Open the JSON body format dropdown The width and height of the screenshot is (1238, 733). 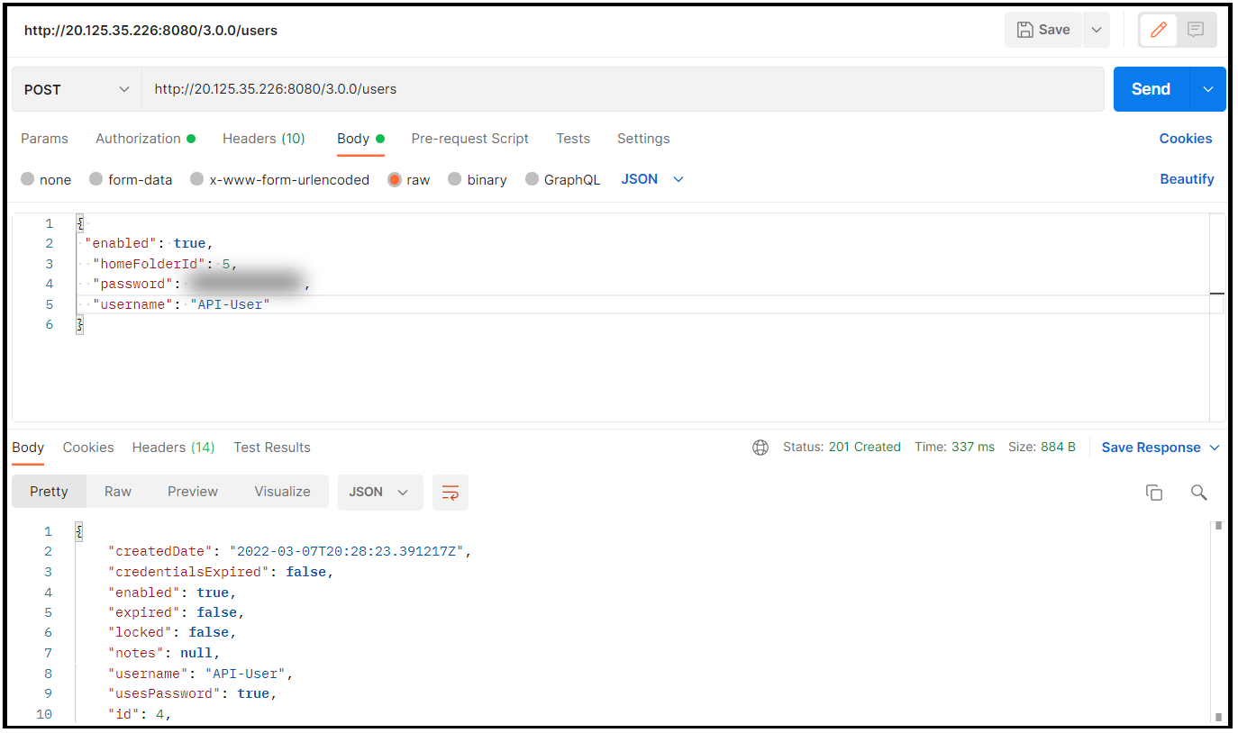[x=652, y=179]
